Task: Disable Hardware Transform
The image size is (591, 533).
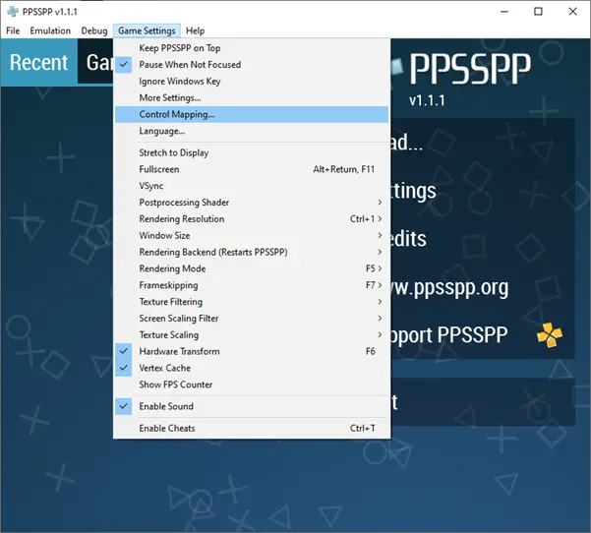Action: (x=252, y=352)
